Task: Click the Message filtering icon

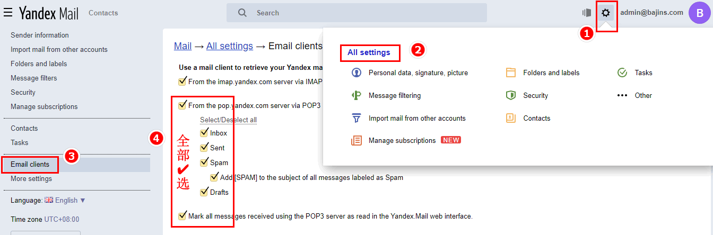Action: point(356,95)
